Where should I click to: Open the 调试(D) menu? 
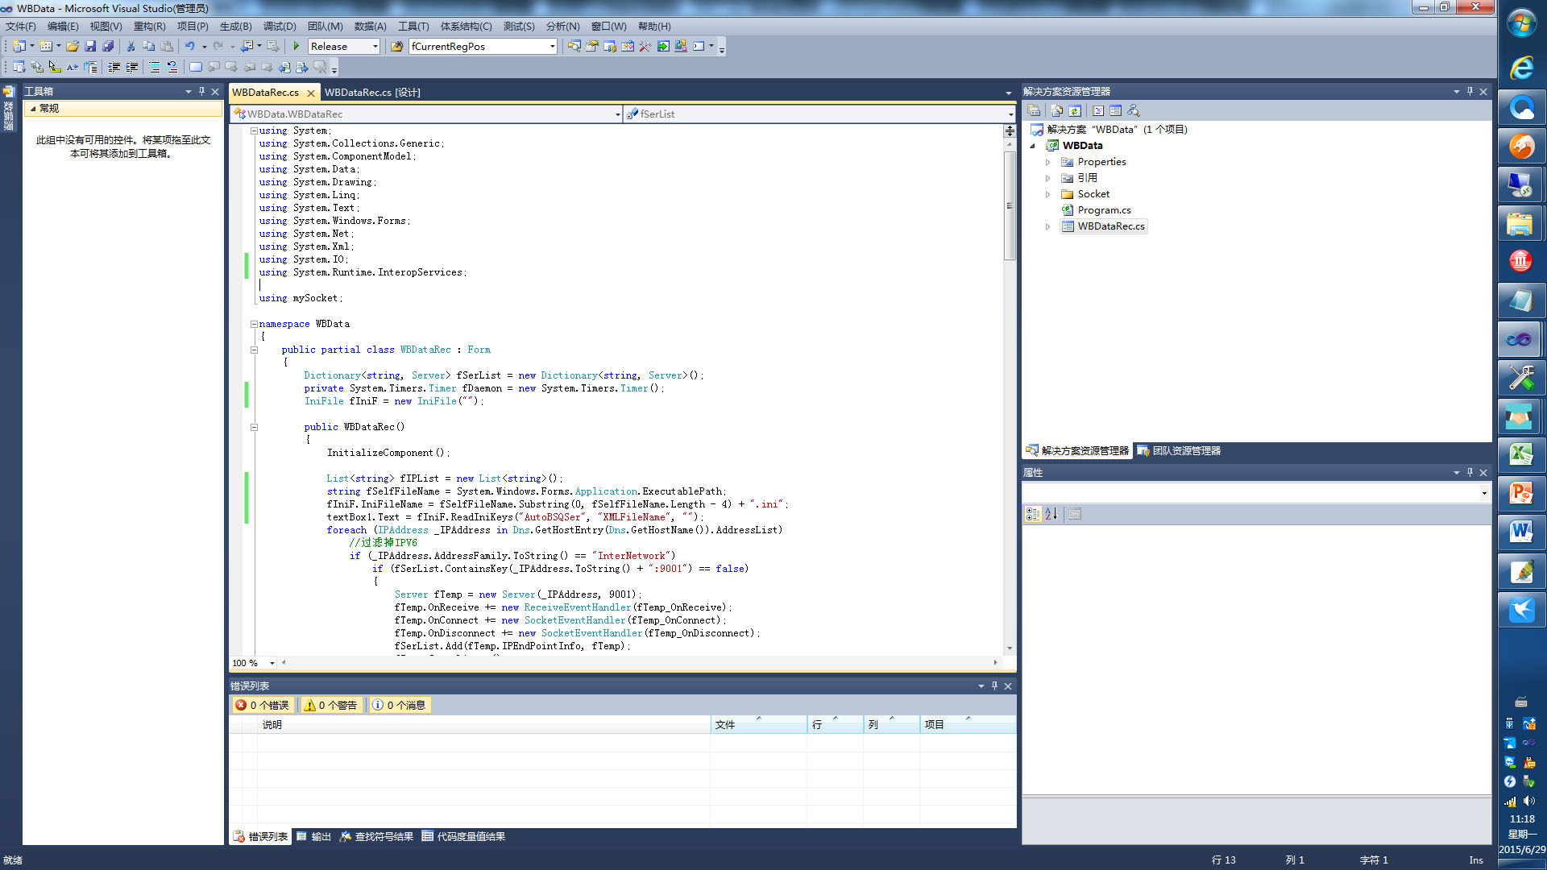[x=280, y=27]
